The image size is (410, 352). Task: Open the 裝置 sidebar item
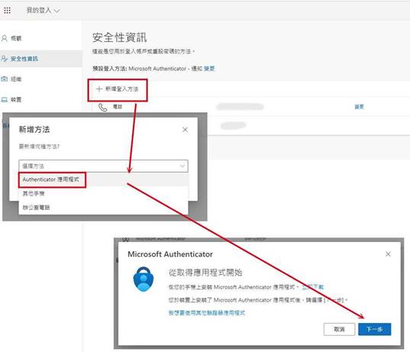[16, 99]
